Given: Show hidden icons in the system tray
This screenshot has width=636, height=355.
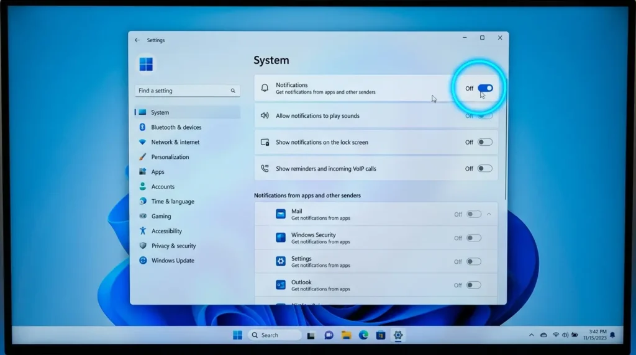Looking at the screenshot, I should [x=532, y=335].
